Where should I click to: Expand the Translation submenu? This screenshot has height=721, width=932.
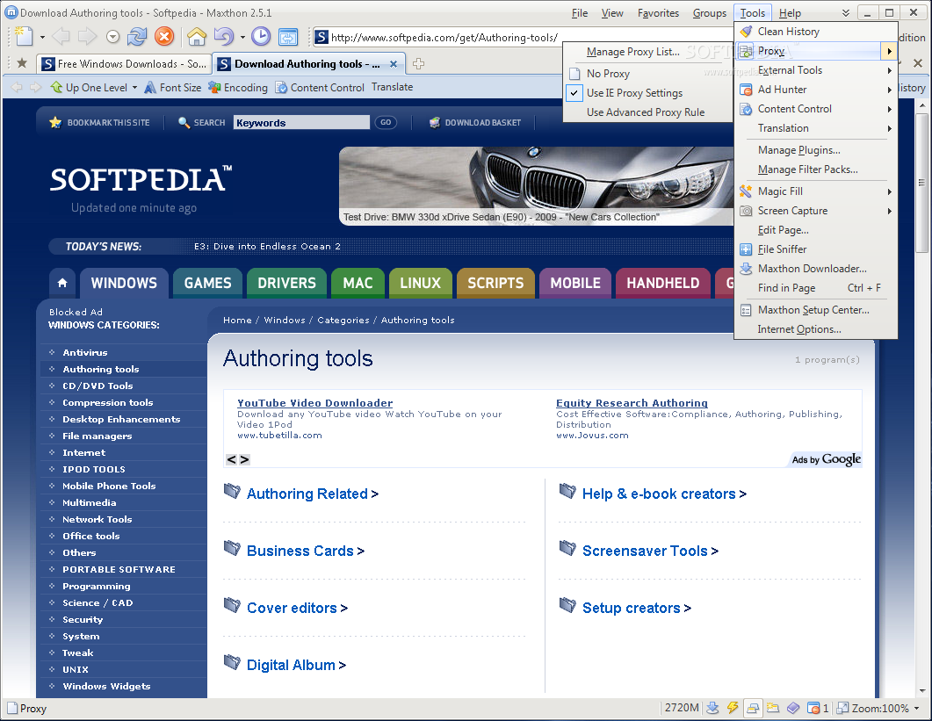(815, 128)
